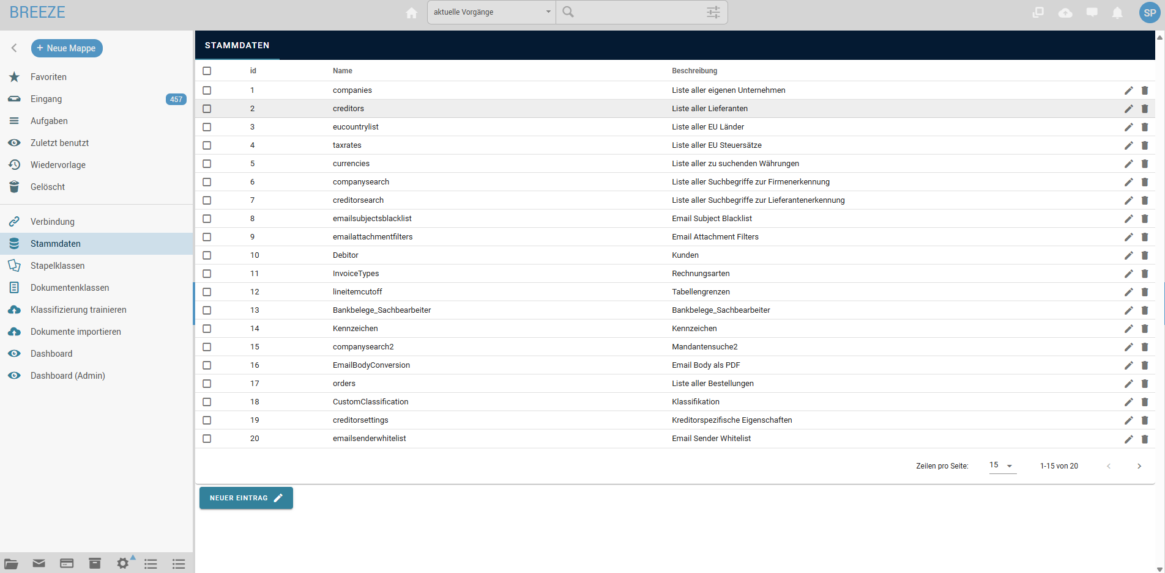Open the notifications bell
This screenshot has height=573, width=1165.
pyautogui.click(x=1117, y=13)
